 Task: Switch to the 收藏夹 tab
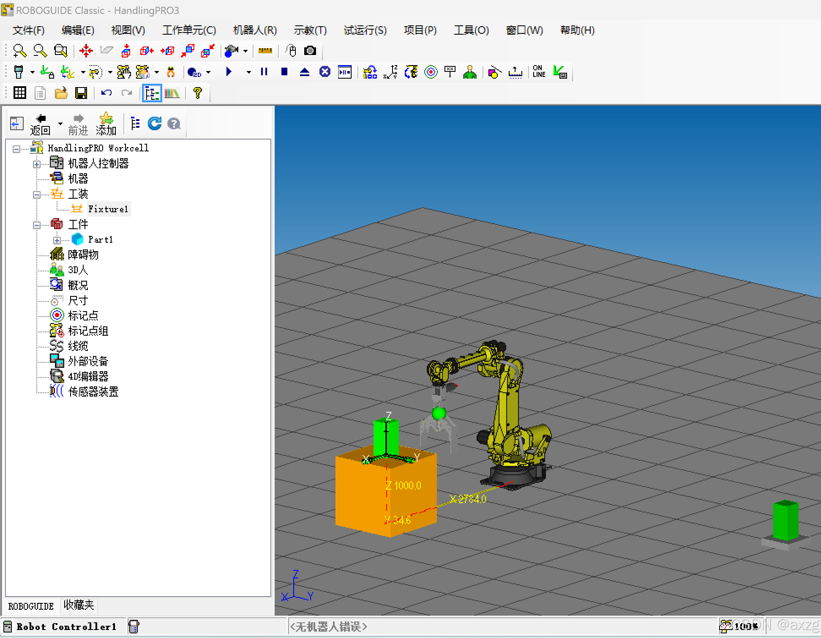point(79,605)
